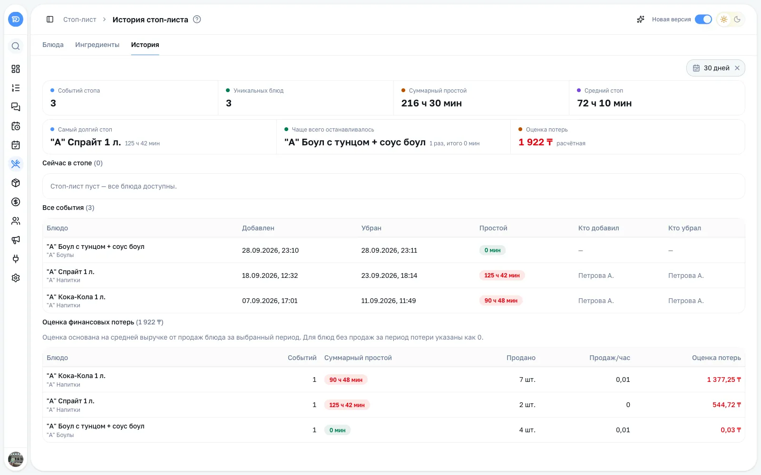761x475 pixels.
Task: Open the dashboard grid icon
Action: click(x=16, y=69)
